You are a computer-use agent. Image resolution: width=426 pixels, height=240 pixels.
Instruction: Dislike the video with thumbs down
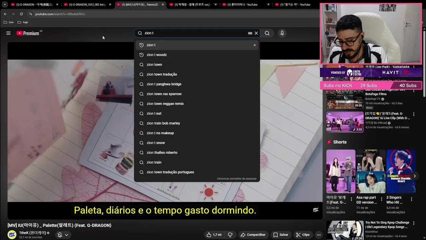pos(230,235)
